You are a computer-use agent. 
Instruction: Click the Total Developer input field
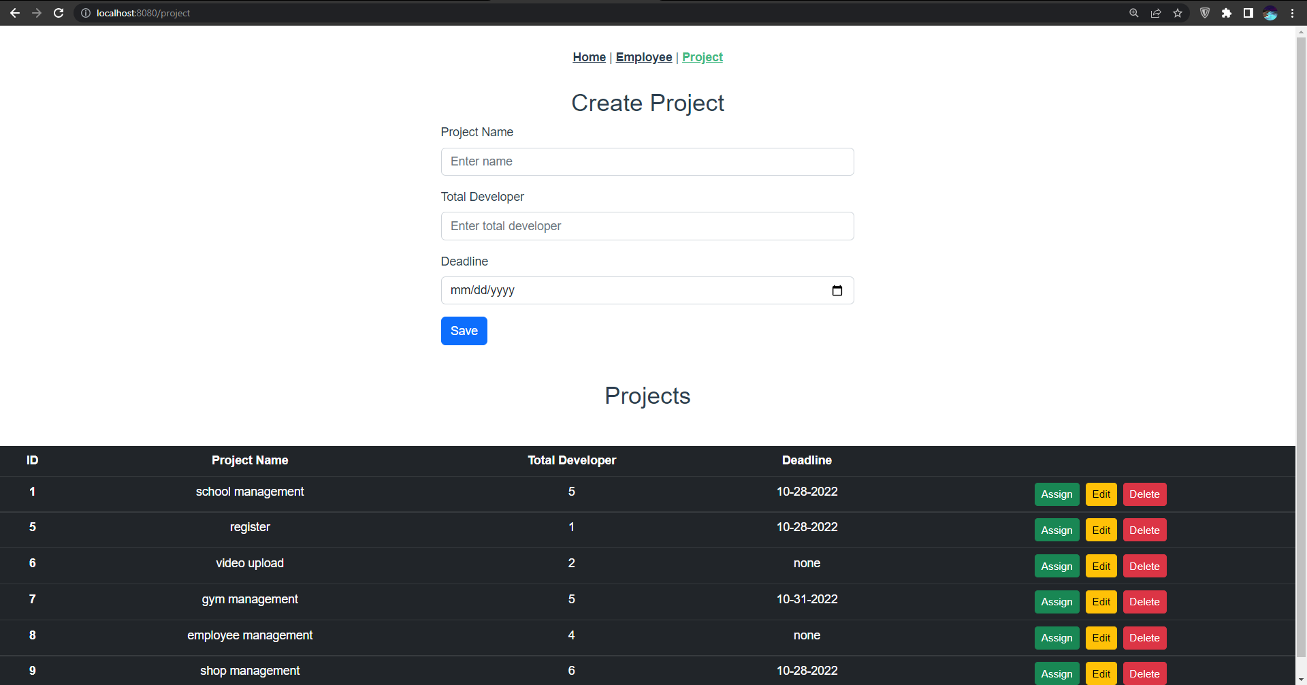tap(647, 226)
